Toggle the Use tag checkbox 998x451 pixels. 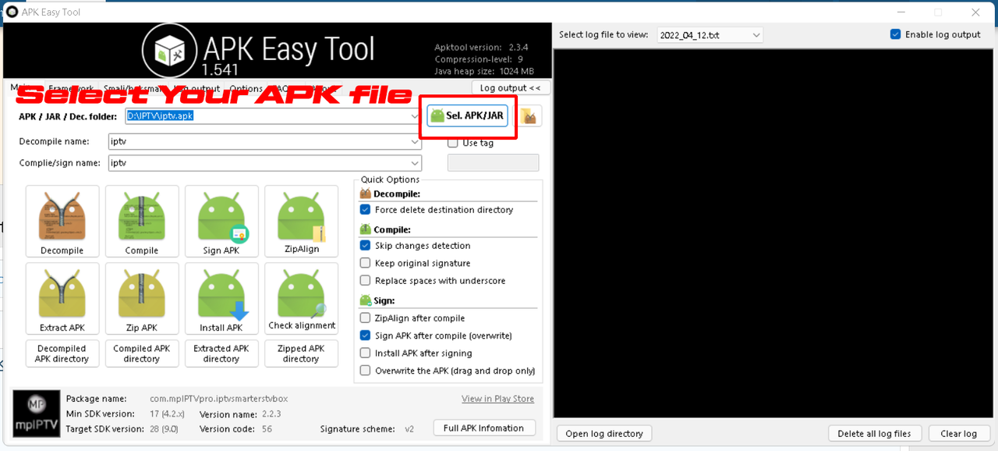[x=452, y=143]
